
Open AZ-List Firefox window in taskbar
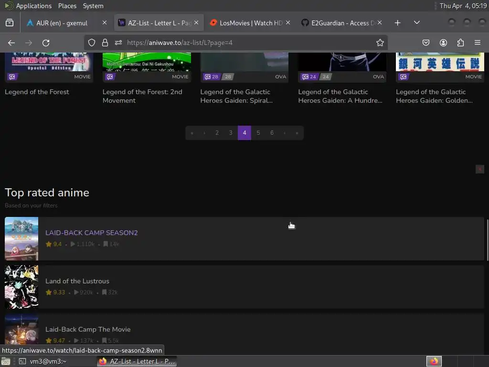point(137,361)
